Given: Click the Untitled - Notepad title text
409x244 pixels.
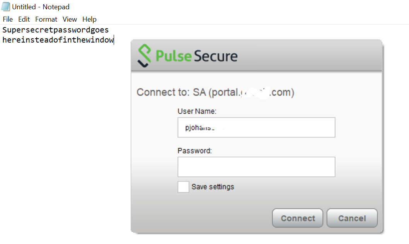Looking at the screenshot, I should [x=41, y=7].
